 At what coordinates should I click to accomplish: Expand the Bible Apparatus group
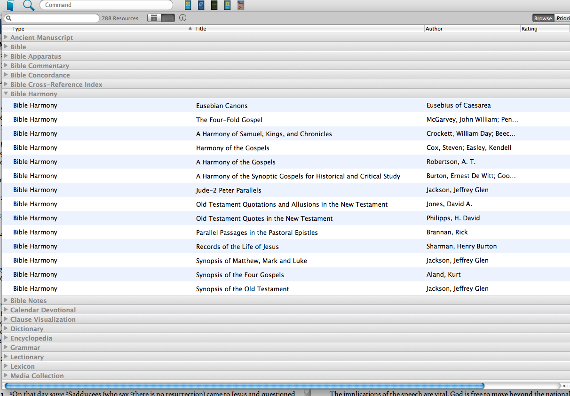6,56
